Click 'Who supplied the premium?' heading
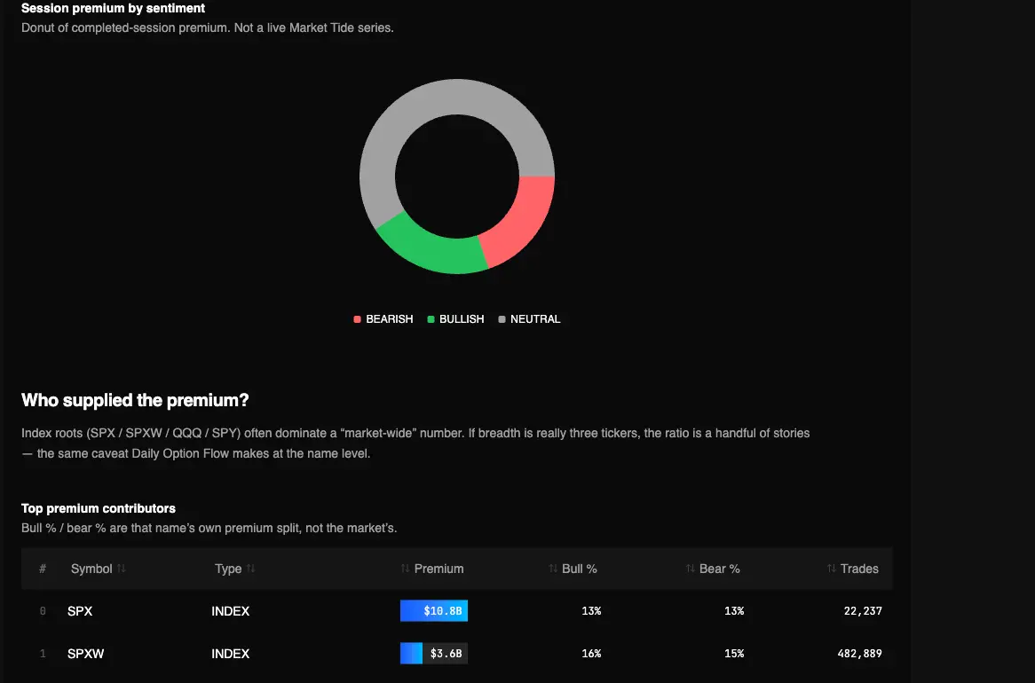Screen dimensions: 1035x683 (x=135, y=401)
